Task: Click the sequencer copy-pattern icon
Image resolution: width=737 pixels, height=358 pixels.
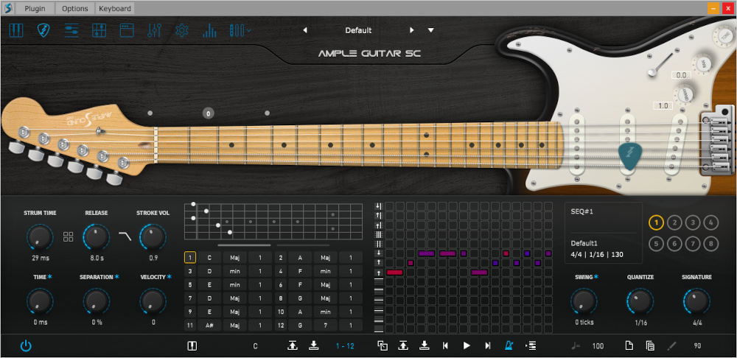Action: 383,345
